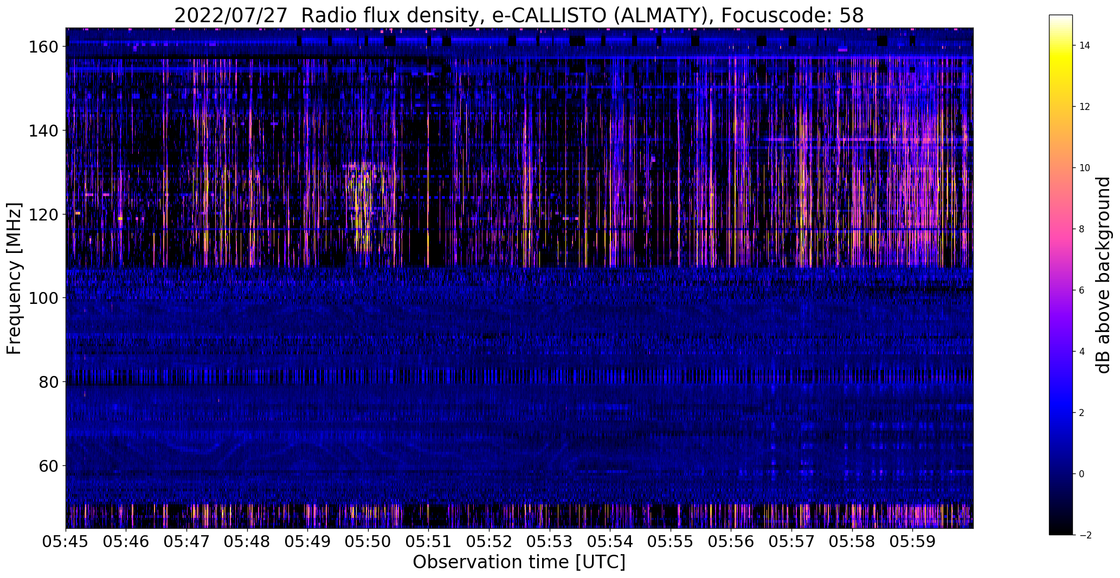Screen dimensions: 1120x578
Task: Click the colorbar tick value 8
Action: point(1082,230)
